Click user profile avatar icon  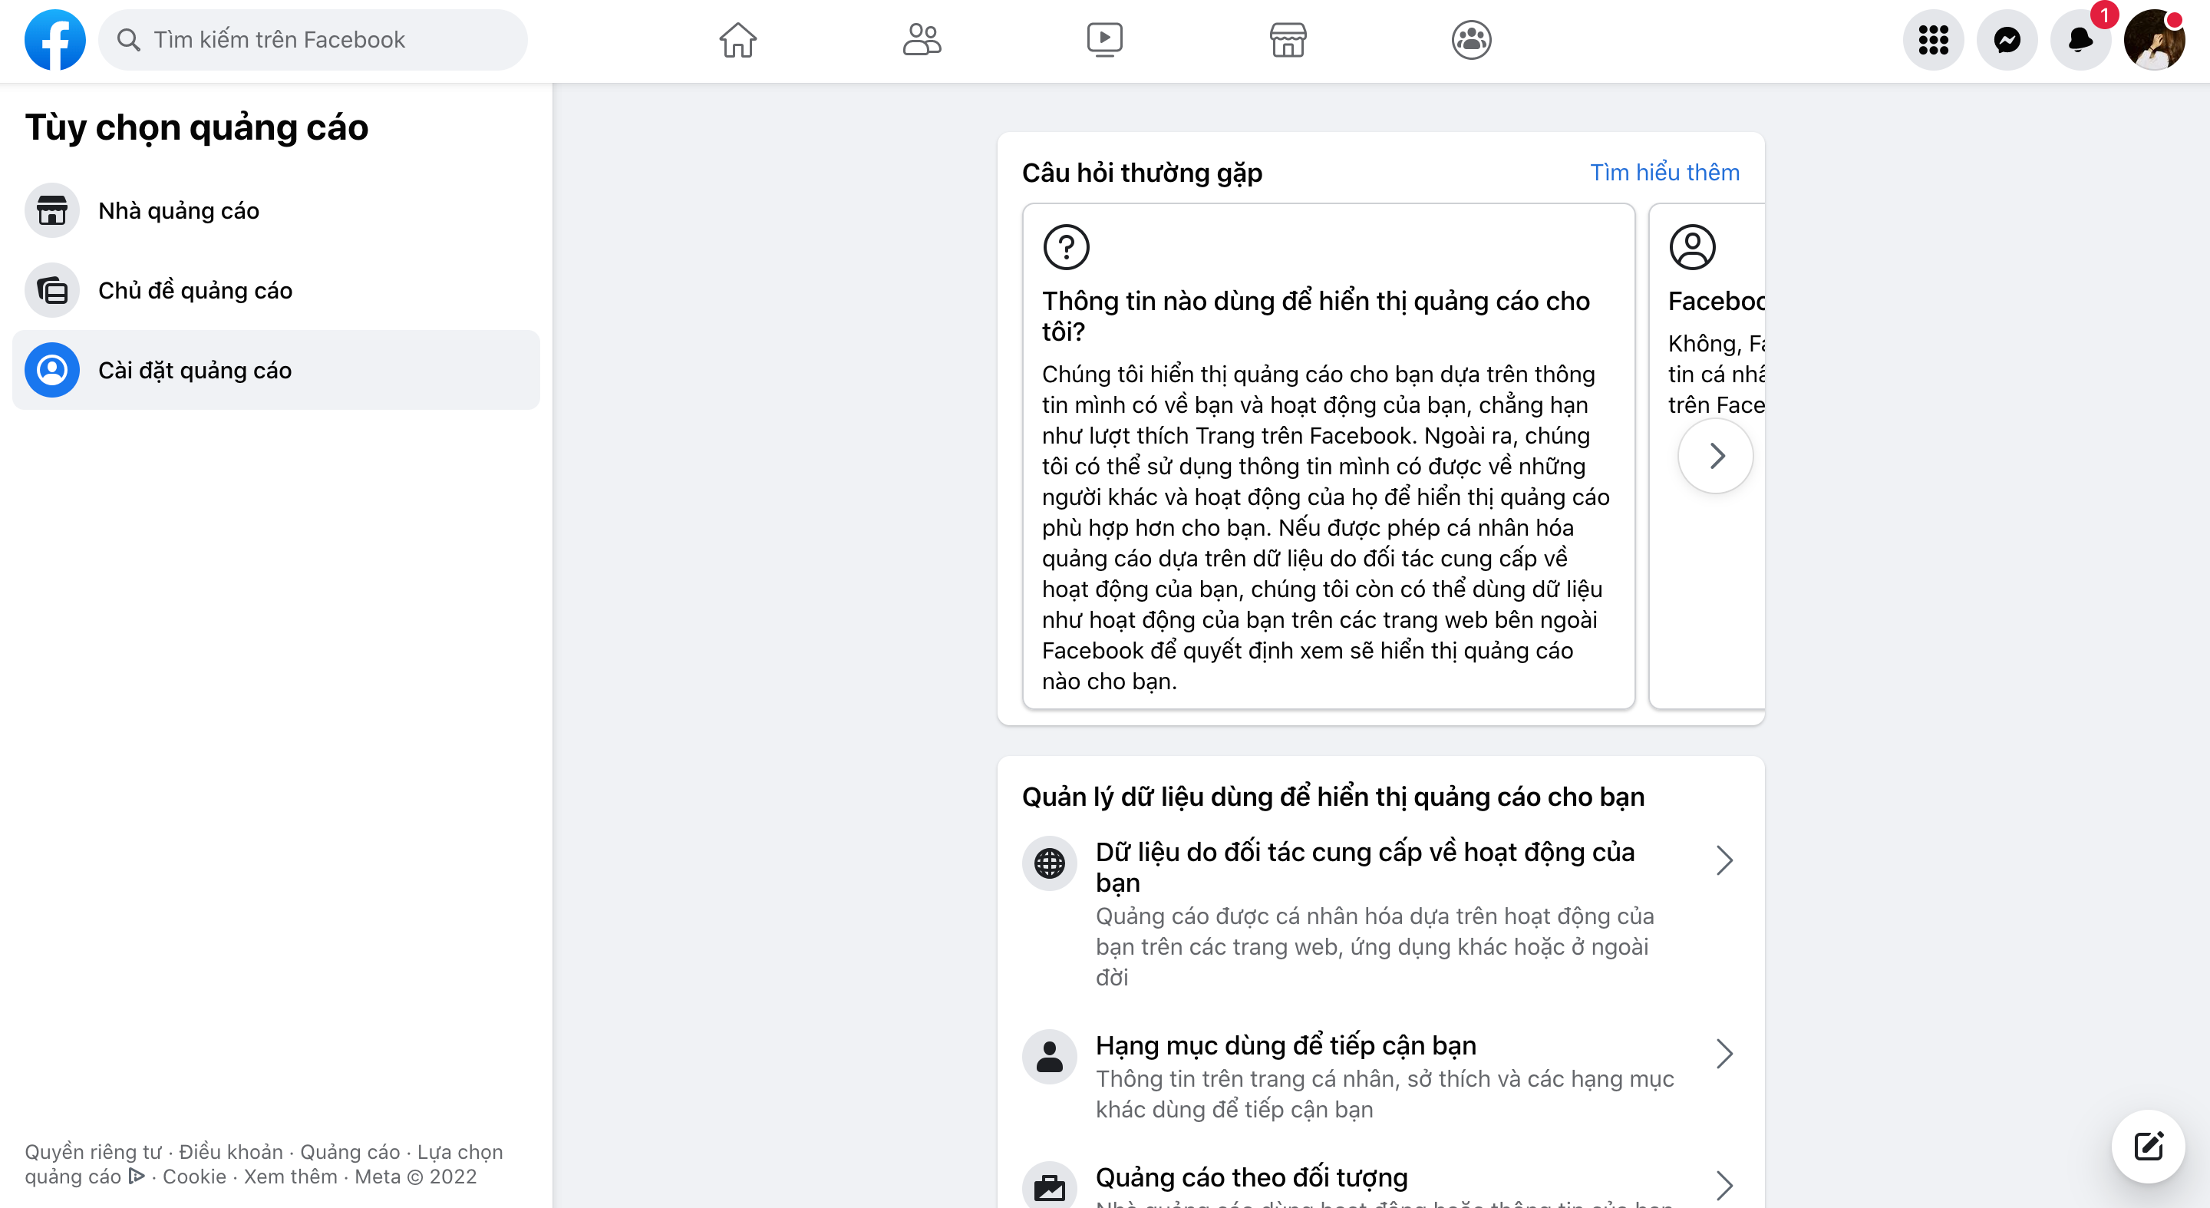(x=2158, y=38)
